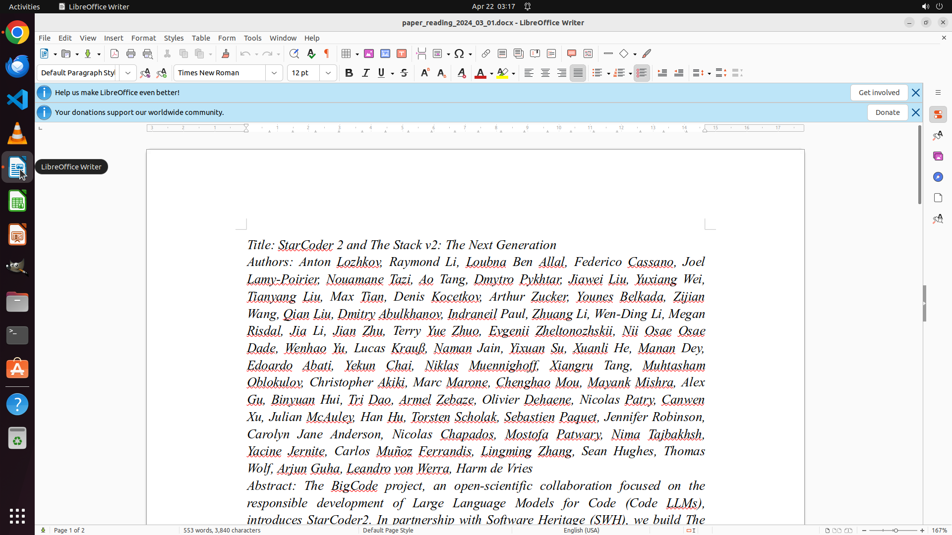Click the Get involved button
This screenshot has width=952, height=535.
click(879, 93)
